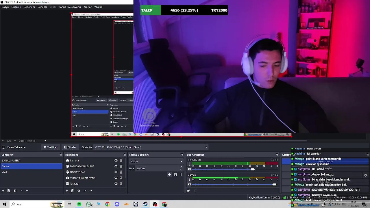
Task: Open the Araçlar menu
Action: click(88, 7)
